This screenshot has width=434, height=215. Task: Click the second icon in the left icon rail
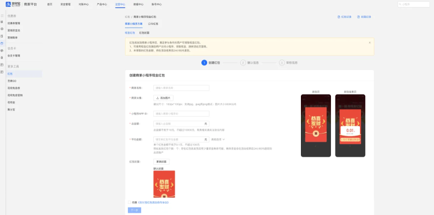[2, 22]
